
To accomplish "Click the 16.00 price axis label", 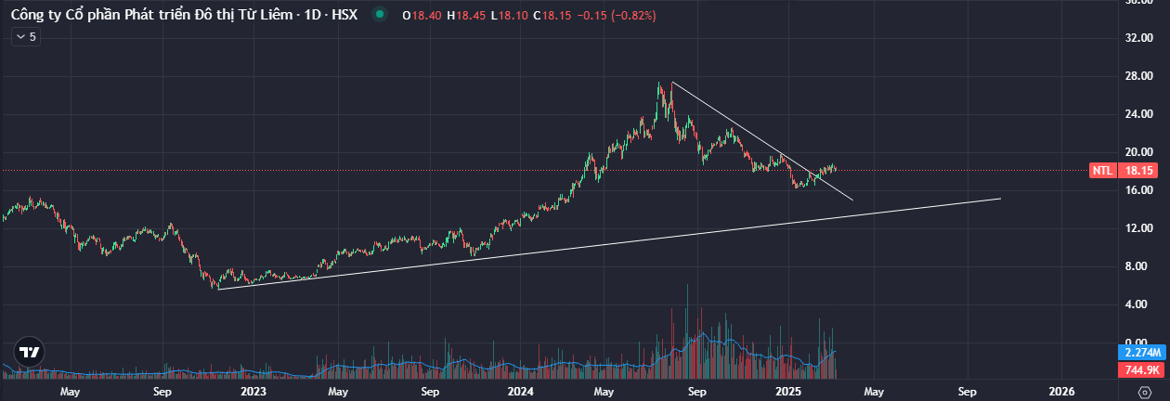I will pos(1138,190).
